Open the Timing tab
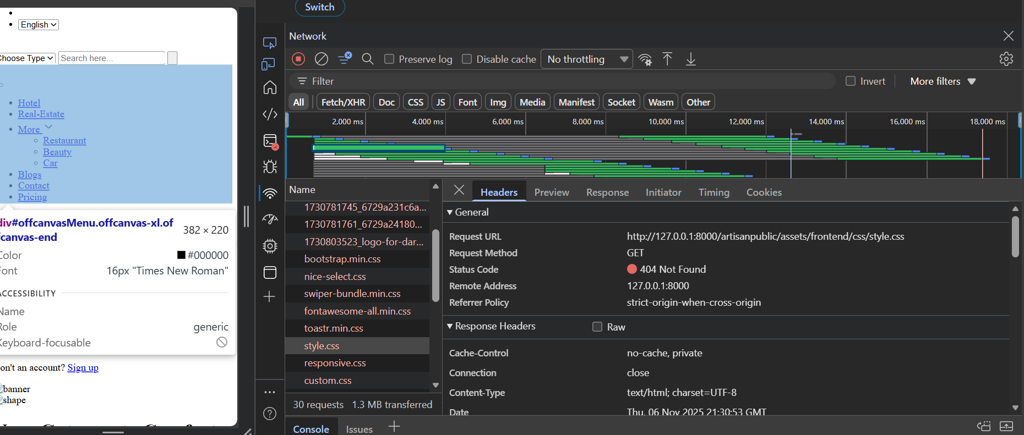The image size is (1024, 435). [x=713, y=192]
